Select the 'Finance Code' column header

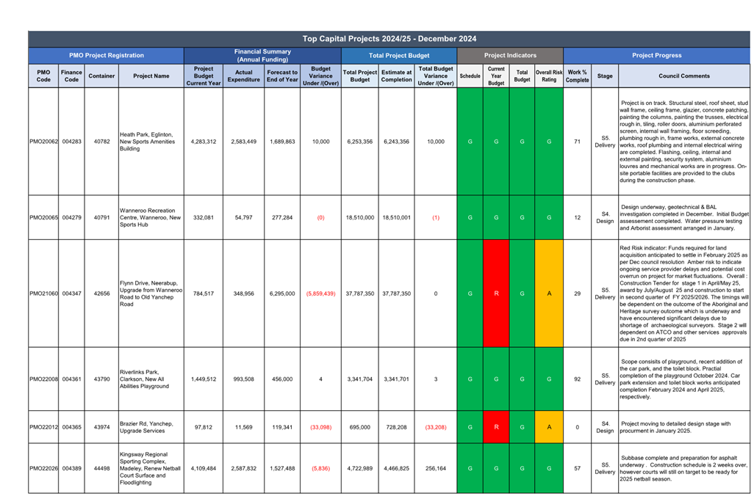pyautogui.click(x=71, y=76)
